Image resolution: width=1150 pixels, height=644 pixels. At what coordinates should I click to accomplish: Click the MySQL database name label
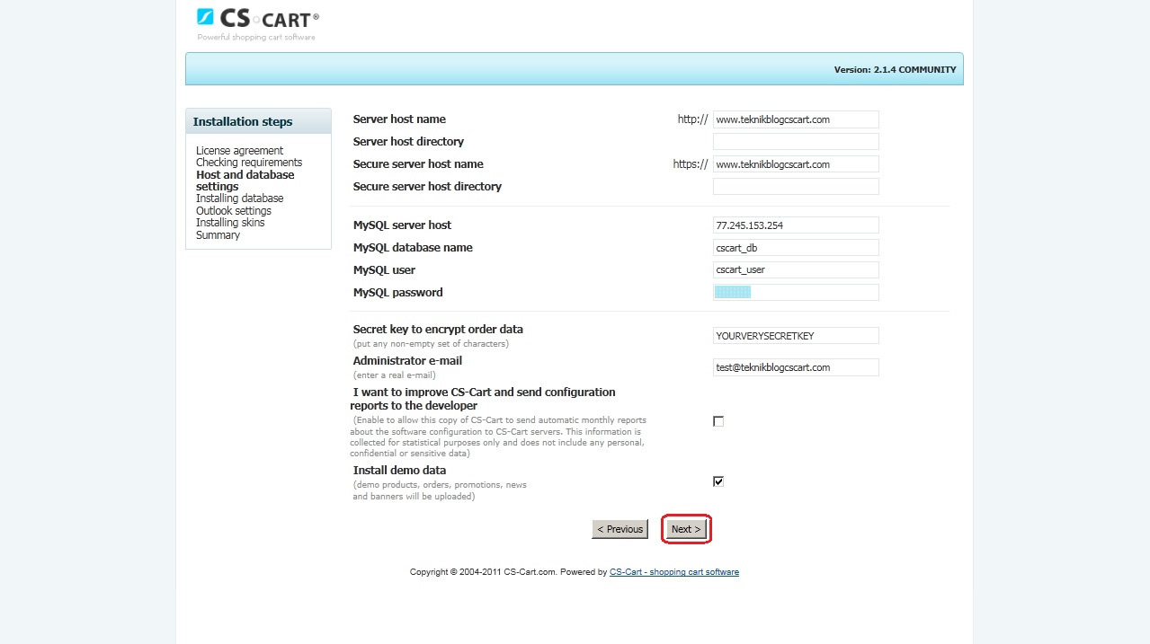click(x=413, y=248)
